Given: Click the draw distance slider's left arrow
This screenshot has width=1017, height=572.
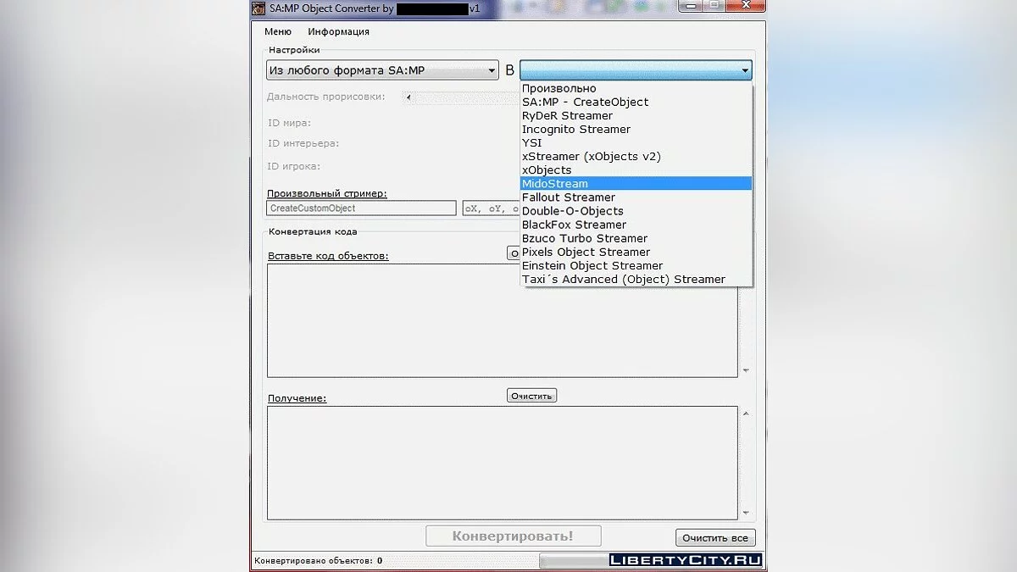Looking at the screenshot, I should (x=409, y=97).
